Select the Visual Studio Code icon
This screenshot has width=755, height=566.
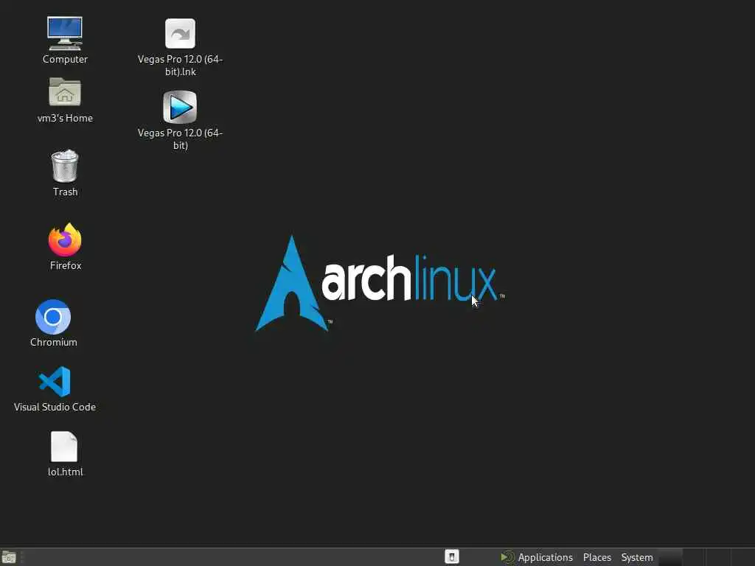(55, 382)
